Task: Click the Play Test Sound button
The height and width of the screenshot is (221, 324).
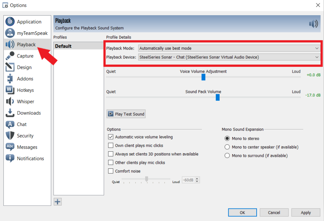Action: click(x=126, y=114)
